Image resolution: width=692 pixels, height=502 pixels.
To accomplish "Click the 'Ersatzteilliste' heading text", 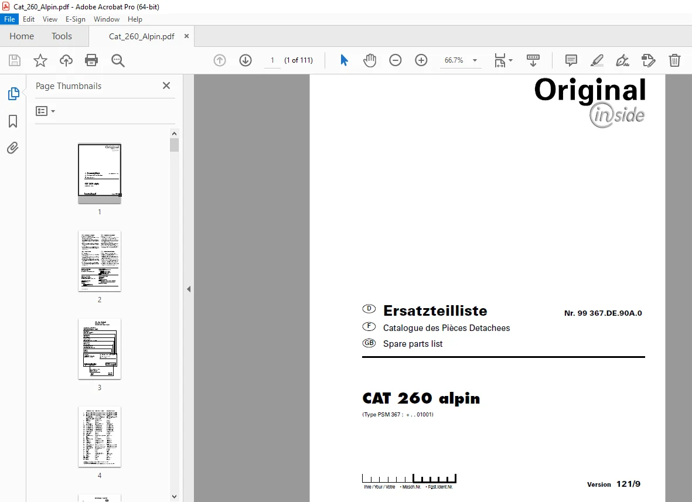I will tap(435, 310).
